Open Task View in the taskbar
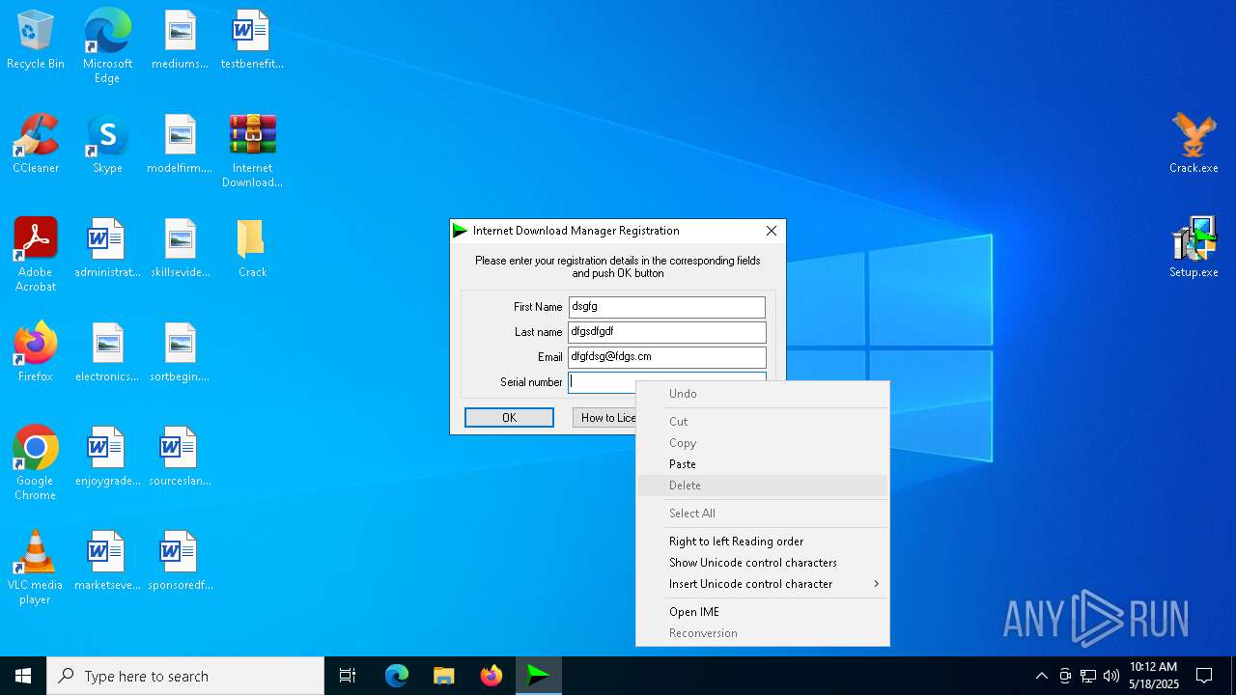The width and height of the screenshot is (1236, 695). 348,676
